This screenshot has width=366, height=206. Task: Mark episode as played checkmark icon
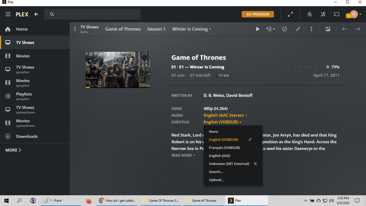click(284, 29)
